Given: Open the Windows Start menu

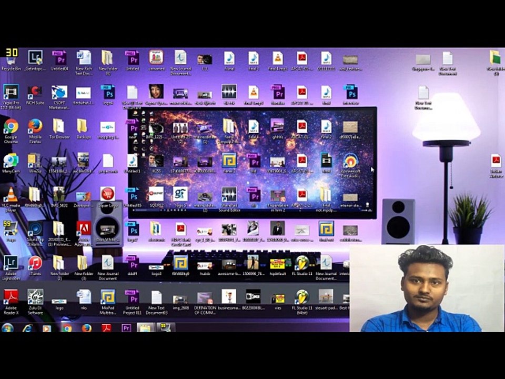Looking at the screenshot, I should [7, 328].
